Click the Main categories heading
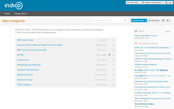The height and width of the screenshot is (109, 174). click(x=14, y=21)
